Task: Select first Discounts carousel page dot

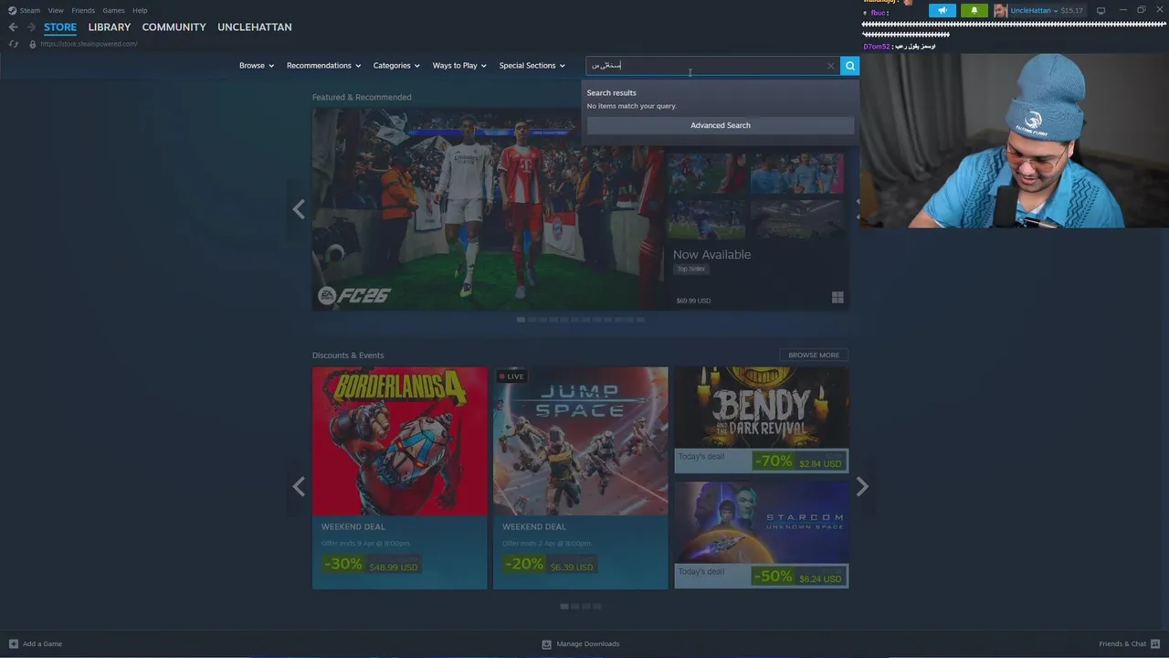Action: tap(564, 606)
